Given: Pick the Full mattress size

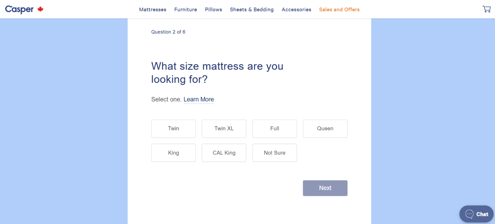Looking at the screenshot, I should 275,129.
